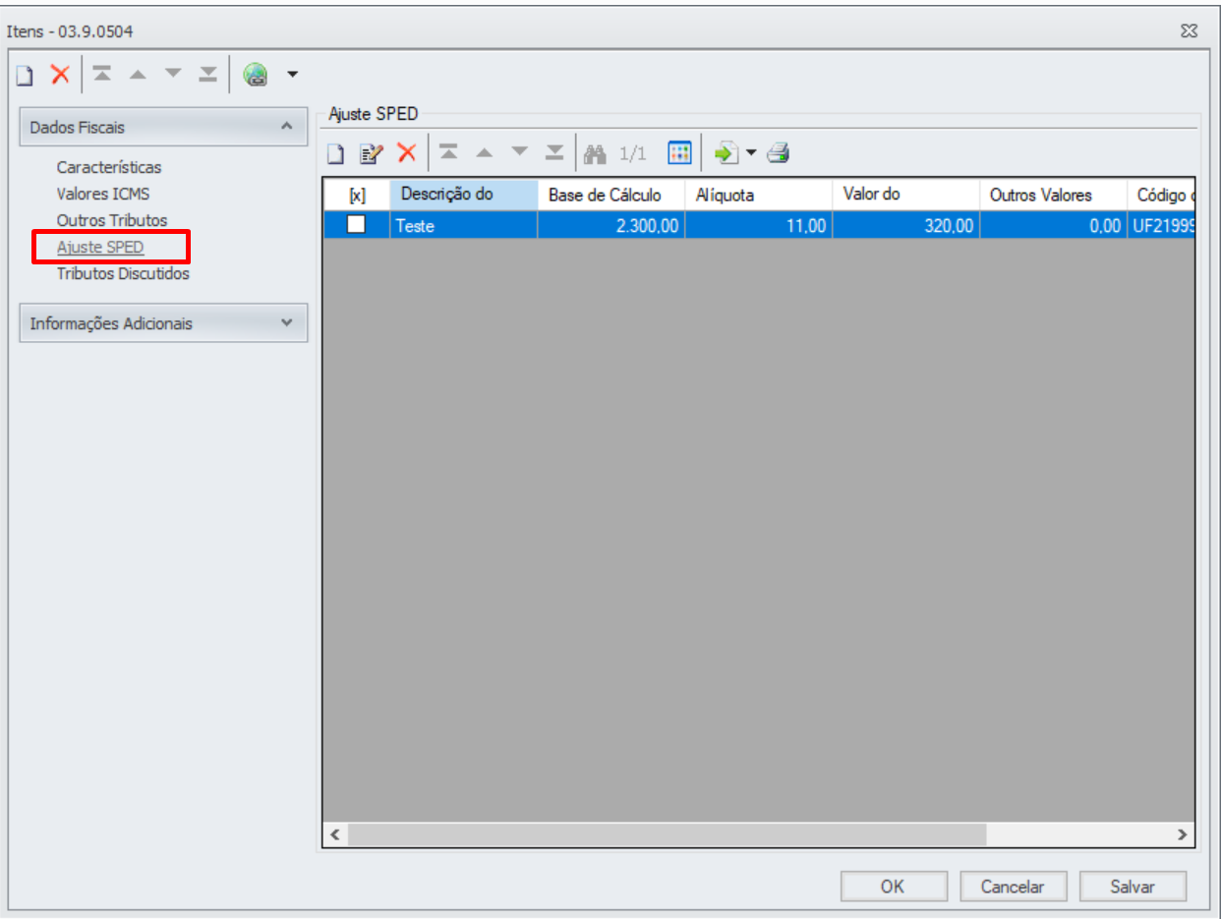
Task: Click the Cancelar button
Action: (1013, 886)
